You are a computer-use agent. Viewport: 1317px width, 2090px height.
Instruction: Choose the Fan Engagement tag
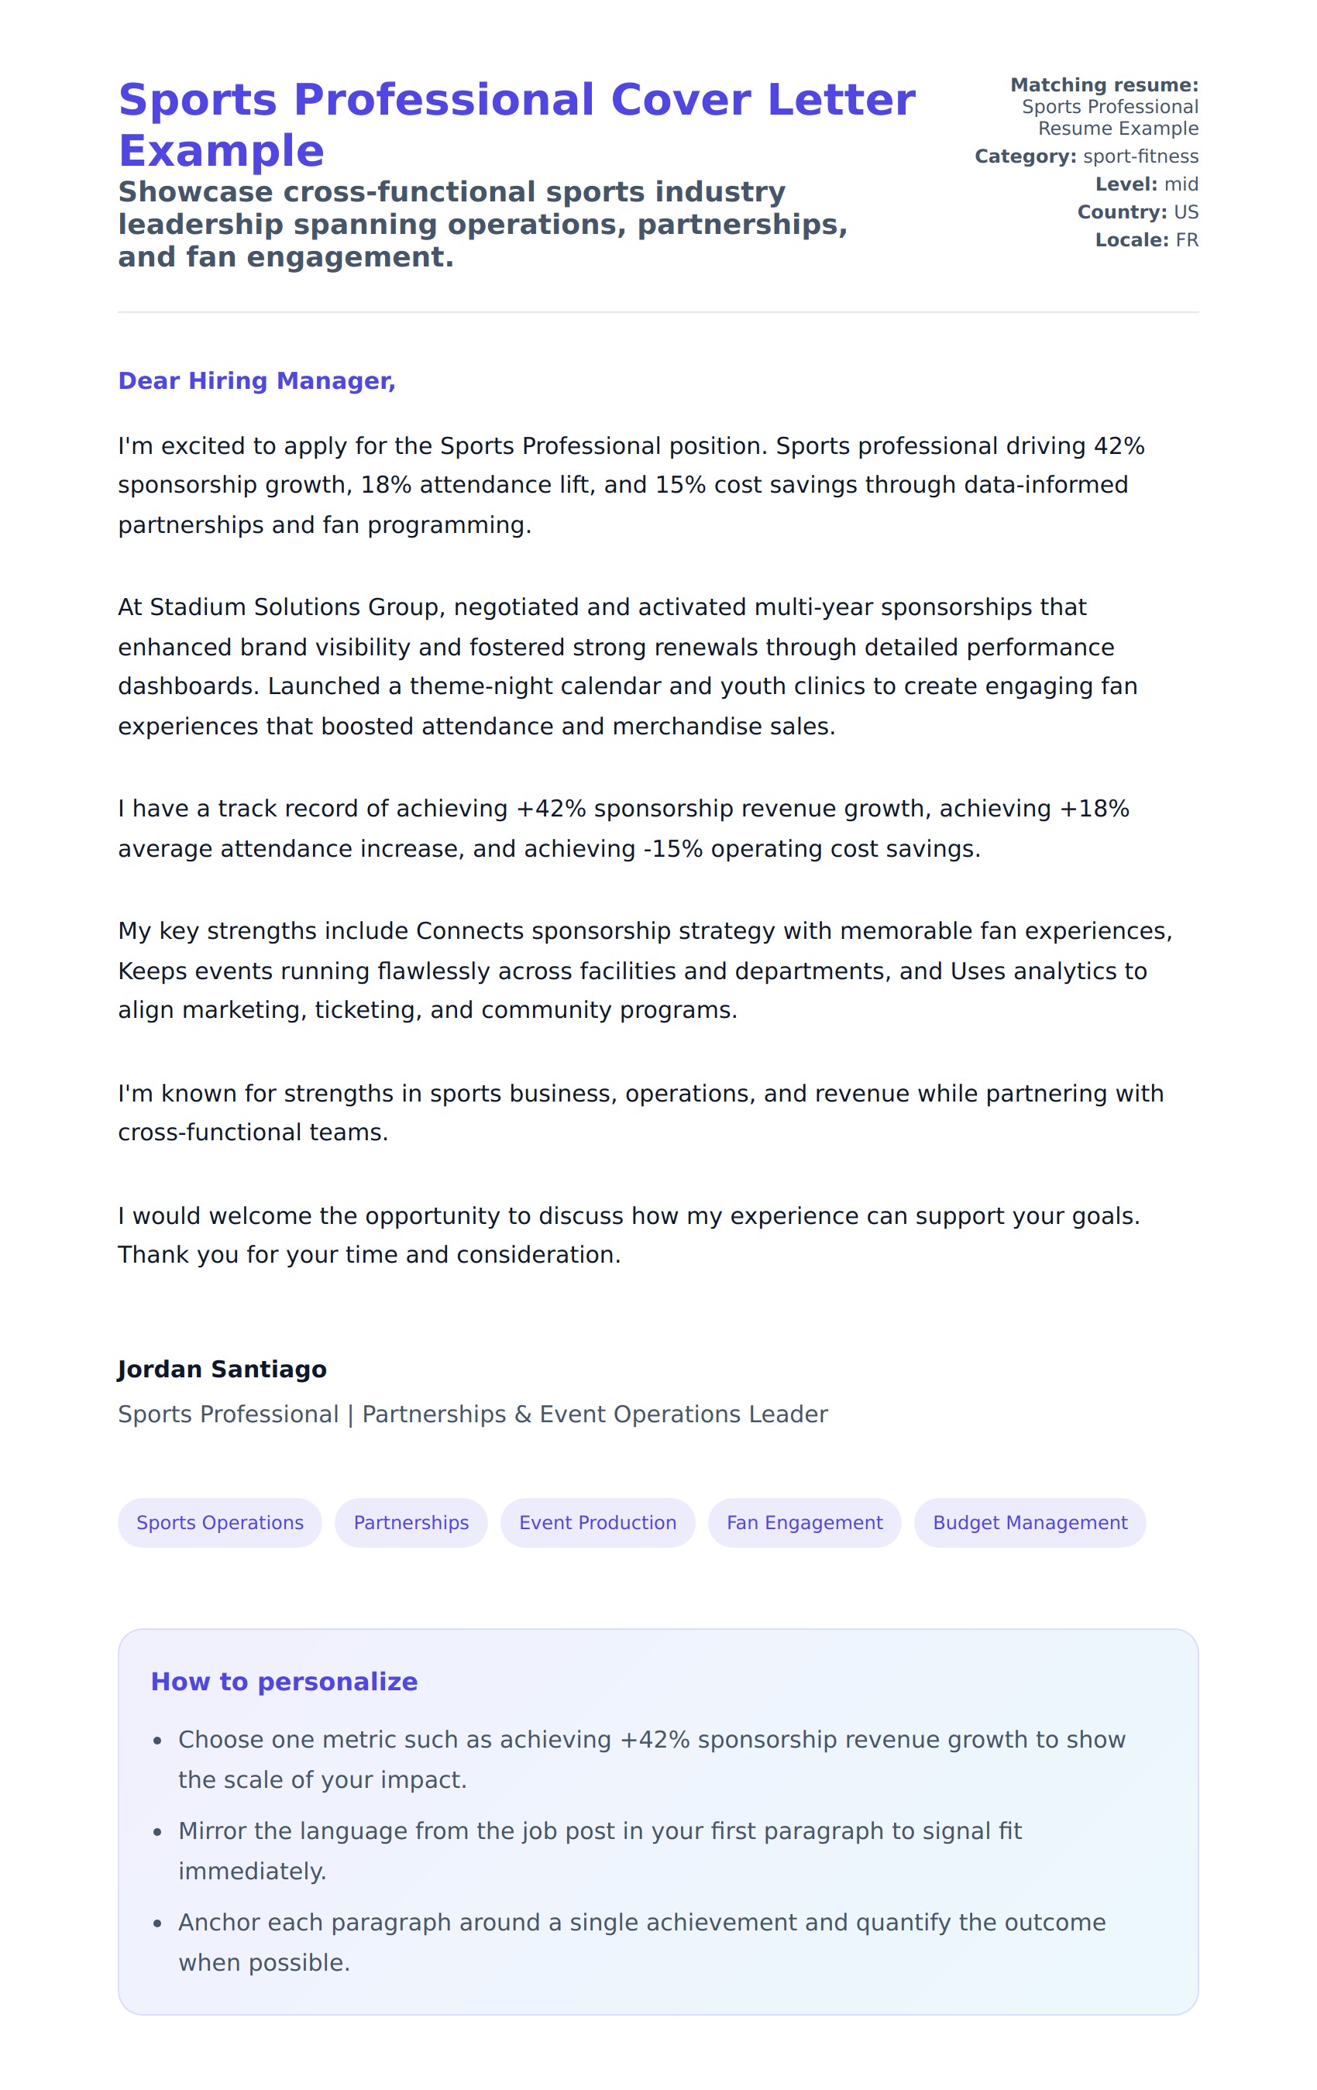point(804,1521)
